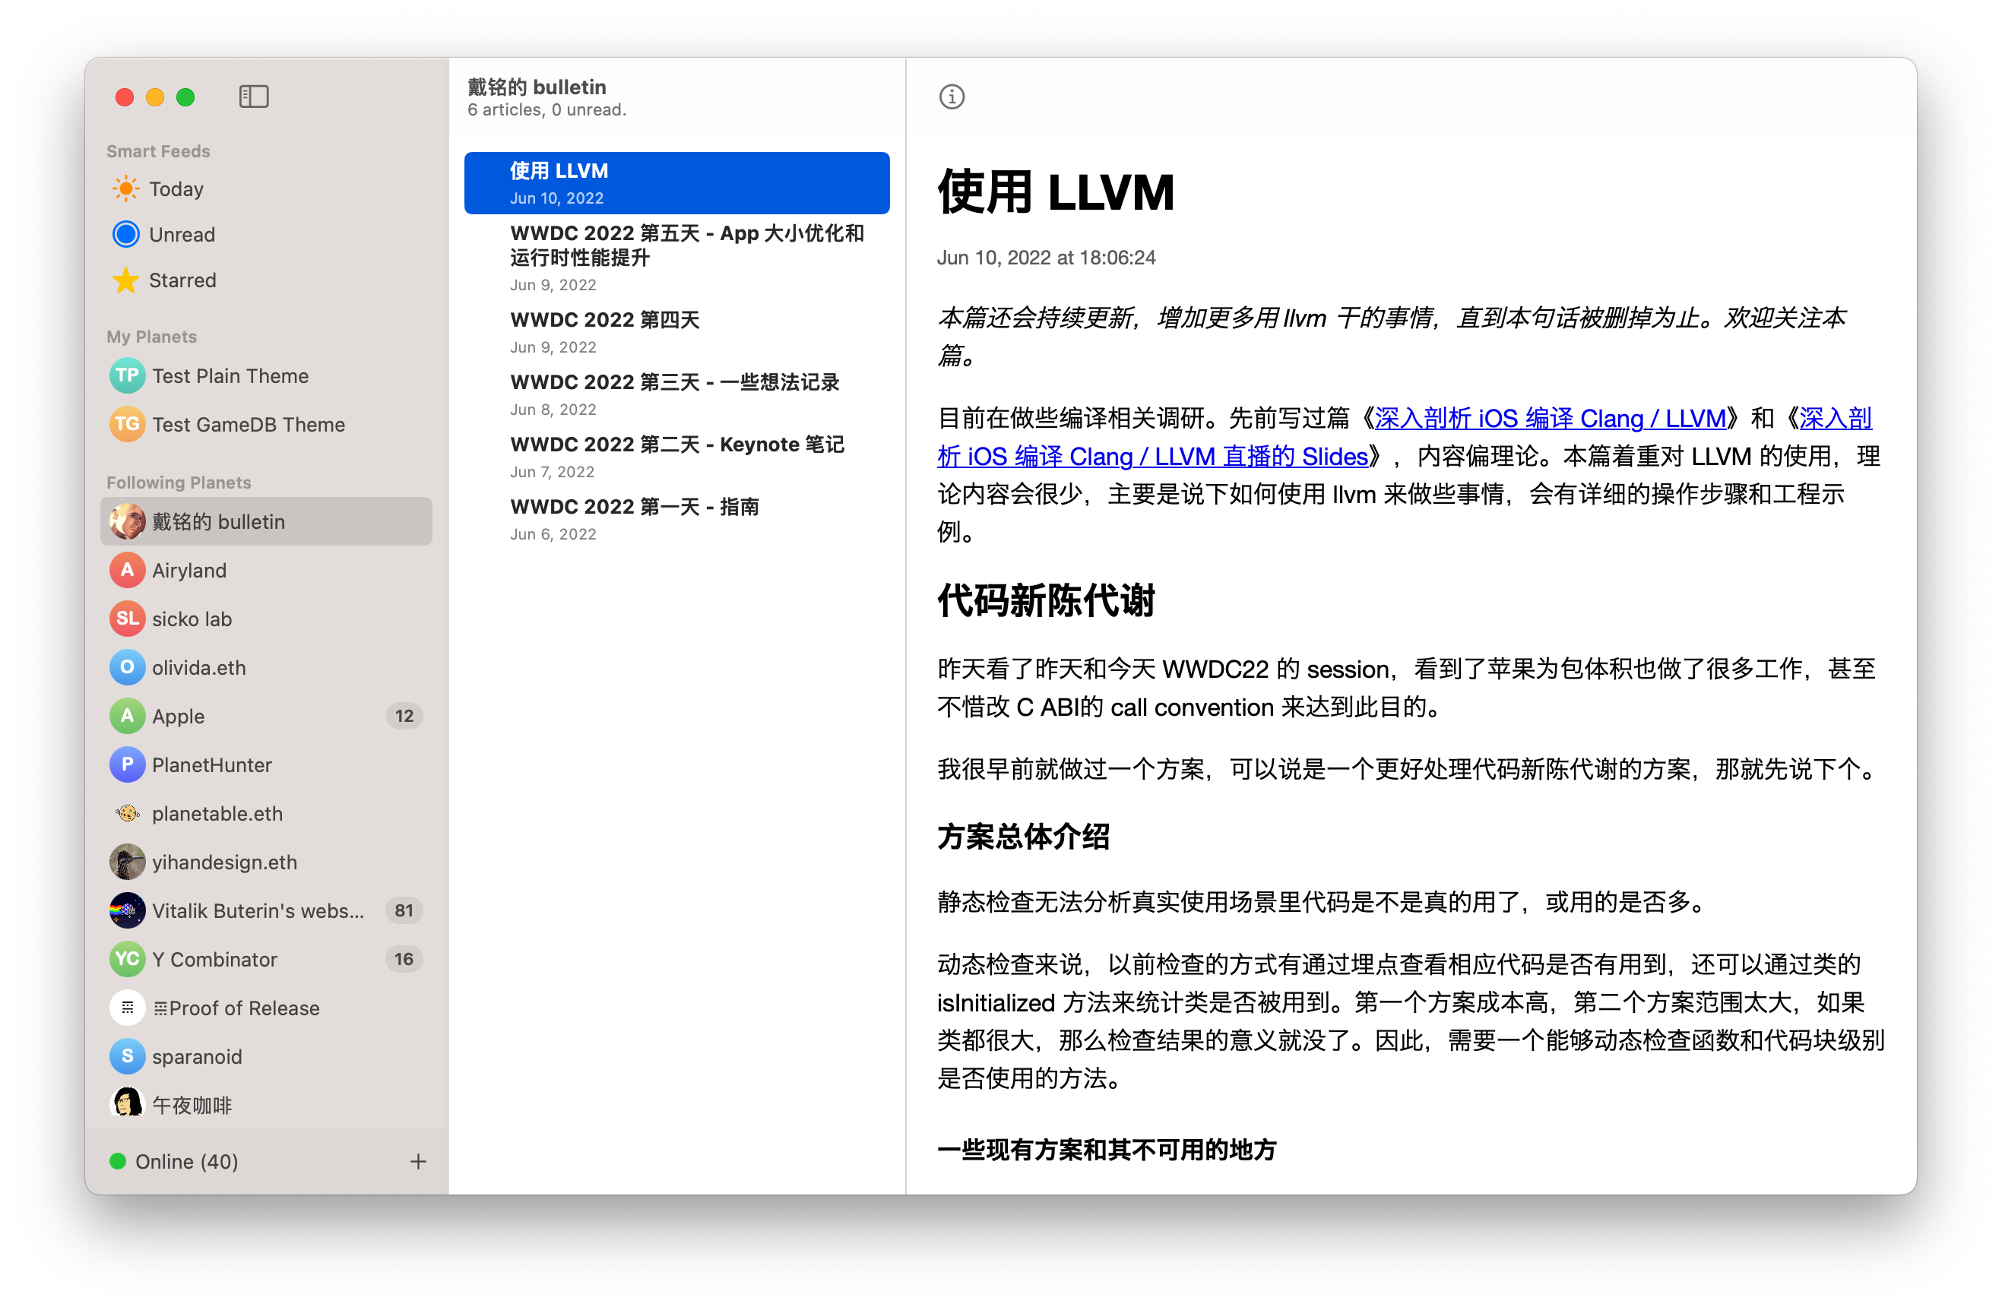This screenshot has width=2002, height=1307.
Task: Open the WWDC 2022 第四天 article
Action: (604, 321)
